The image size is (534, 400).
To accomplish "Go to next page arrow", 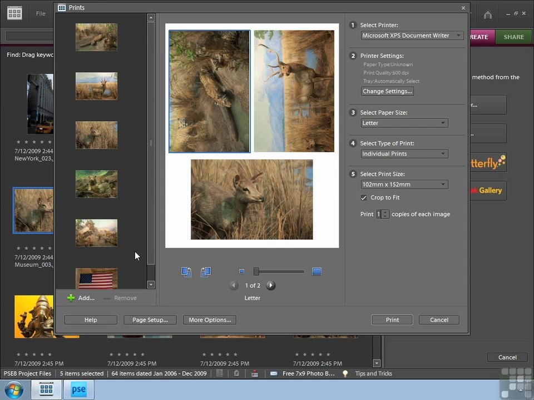I will (x=271, y=286).
